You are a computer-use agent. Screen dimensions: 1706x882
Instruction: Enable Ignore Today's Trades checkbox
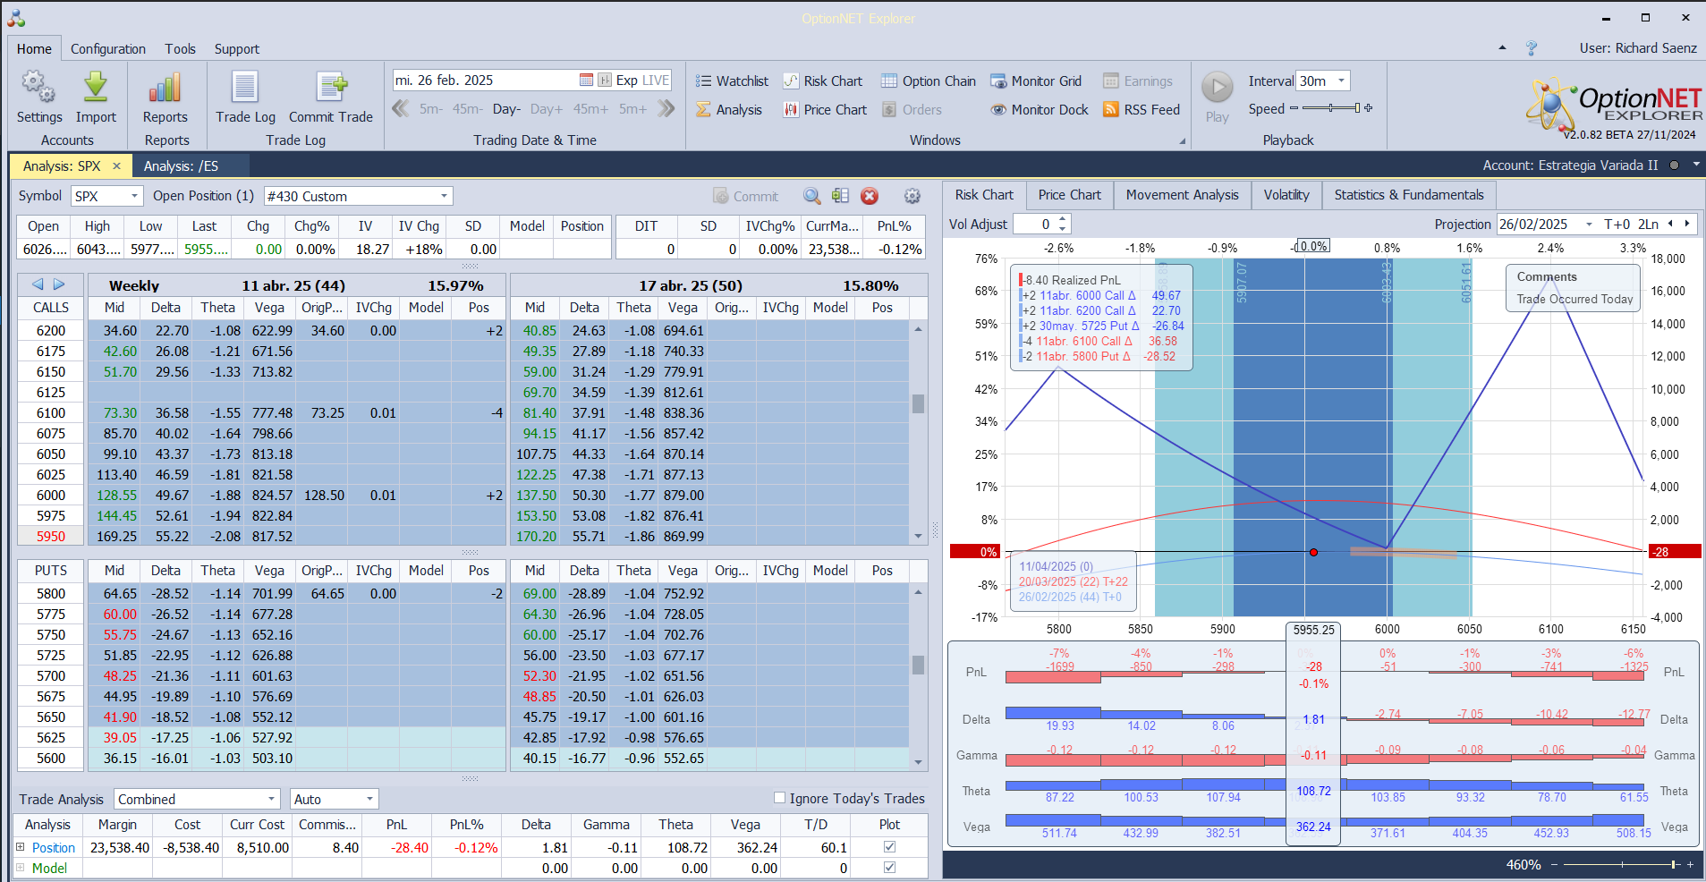pyautogui.click(x=779, y=798)
